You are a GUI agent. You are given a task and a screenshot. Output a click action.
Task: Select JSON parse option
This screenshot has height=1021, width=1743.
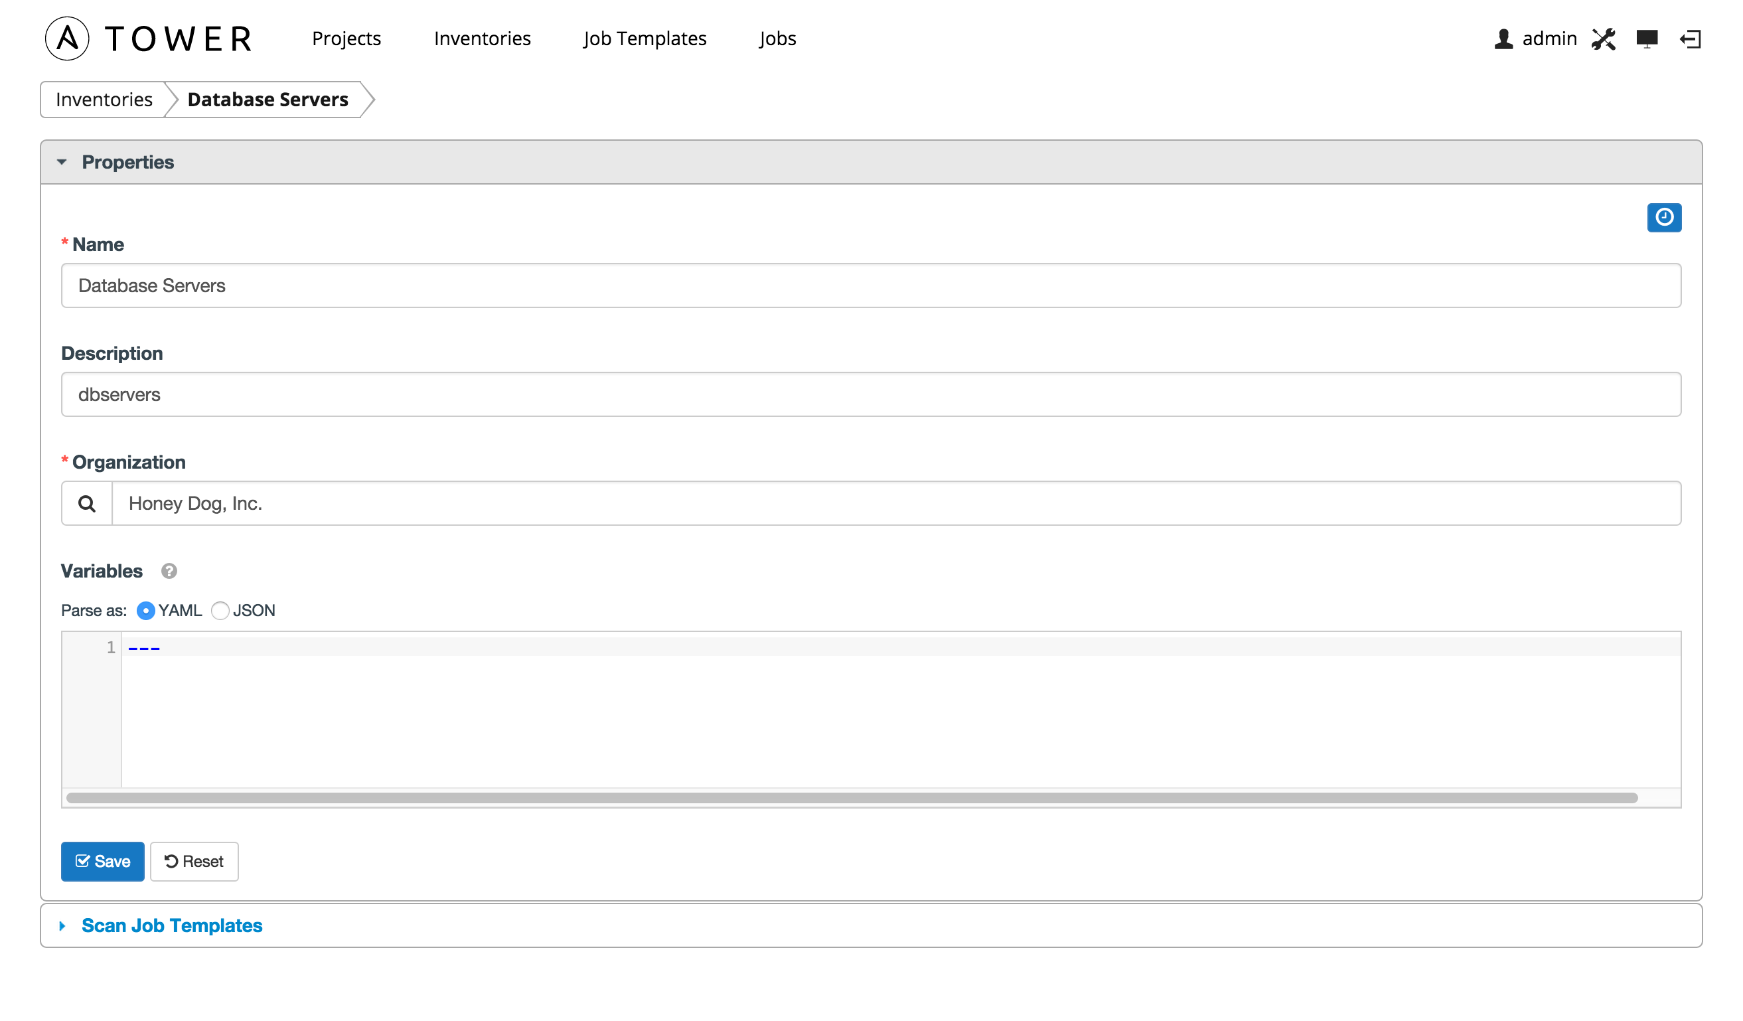(220, 611)
